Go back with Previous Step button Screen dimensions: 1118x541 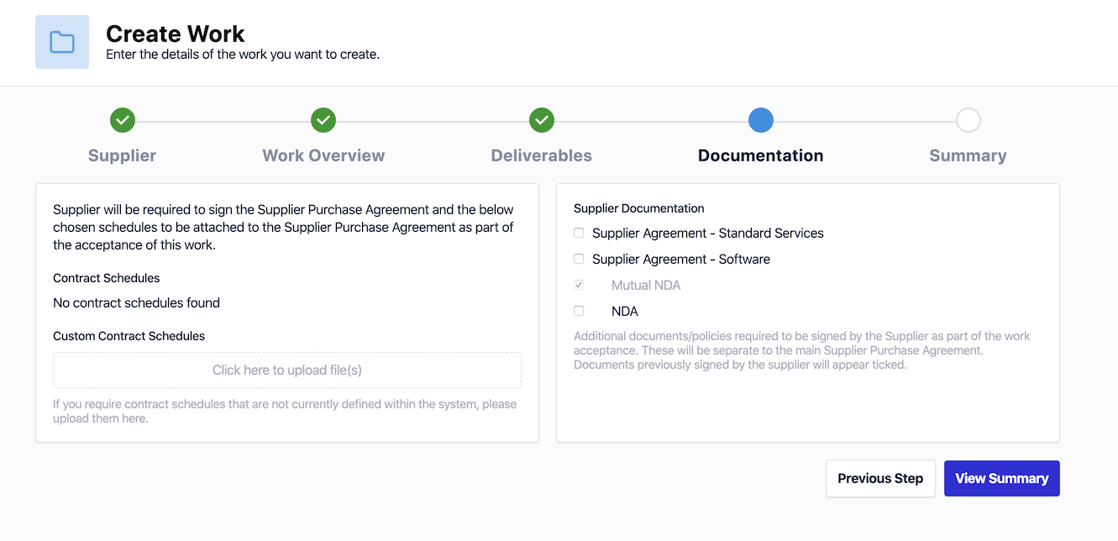click(880, 479)
